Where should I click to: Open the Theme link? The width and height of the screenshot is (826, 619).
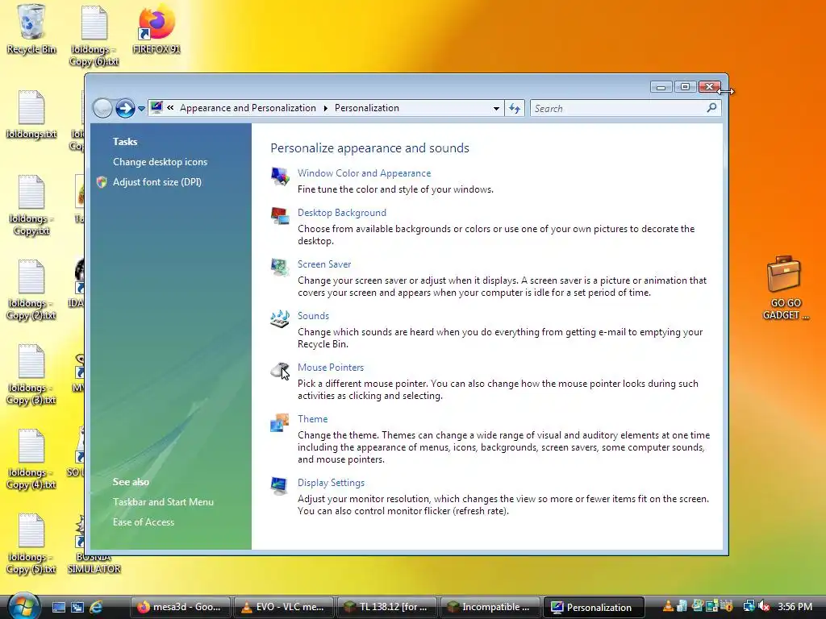312,419
